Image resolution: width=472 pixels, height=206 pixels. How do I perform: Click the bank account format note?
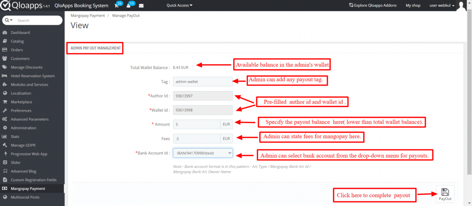coord(242,169)
